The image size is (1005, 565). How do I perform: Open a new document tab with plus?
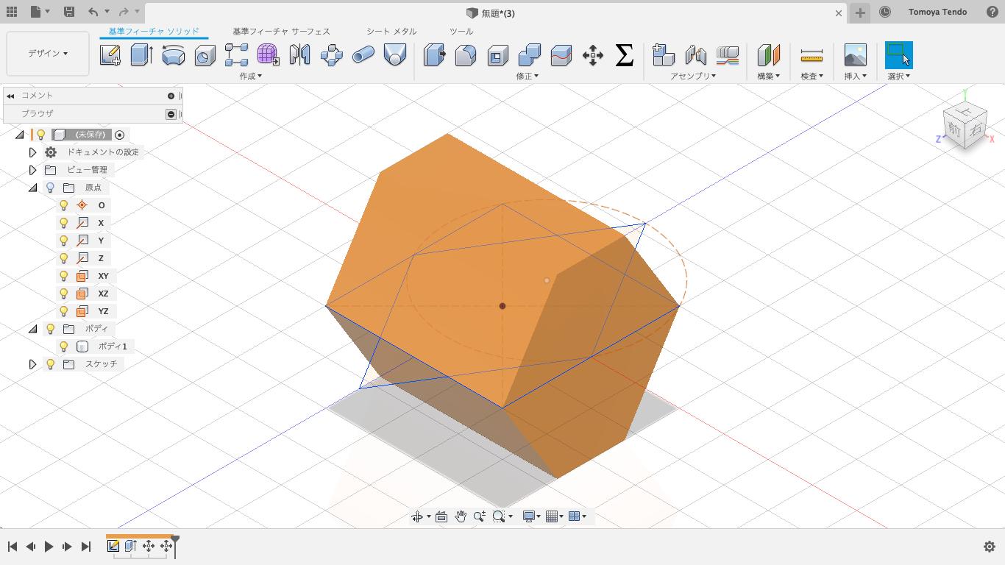coord(860,13)
